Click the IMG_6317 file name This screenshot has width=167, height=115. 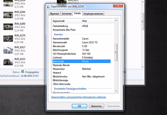click(x=20, y=47)
